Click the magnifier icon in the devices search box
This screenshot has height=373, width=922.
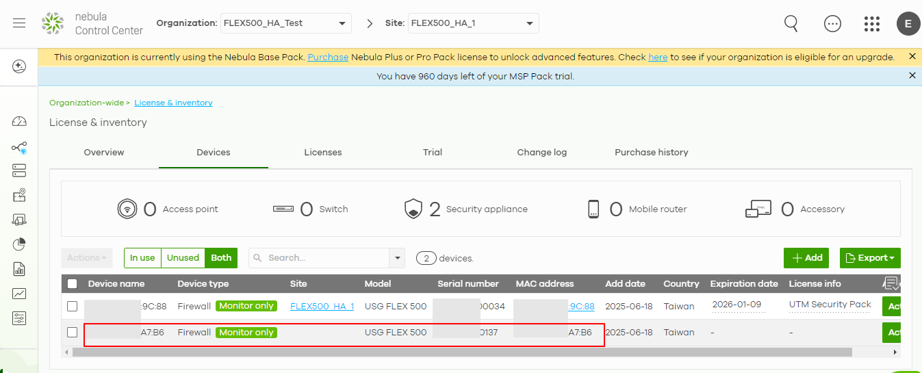pyautogui.click(x=258, y=258)
